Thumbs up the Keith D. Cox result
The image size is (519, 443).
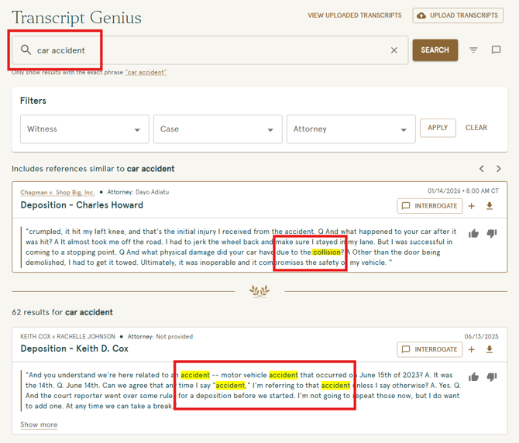474,376
